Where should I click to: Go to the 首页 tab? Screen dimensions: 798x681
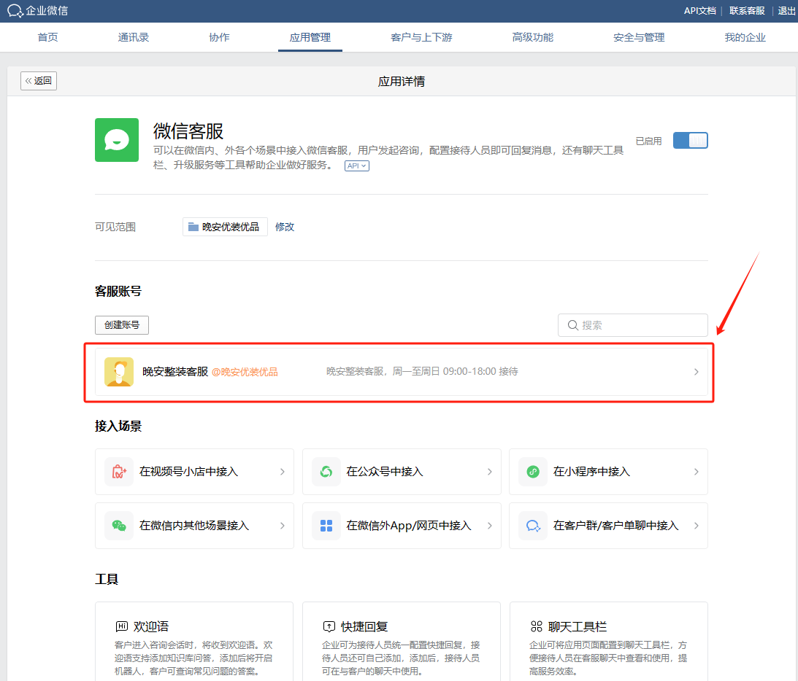pyautogui.click(x=48, y=37)
